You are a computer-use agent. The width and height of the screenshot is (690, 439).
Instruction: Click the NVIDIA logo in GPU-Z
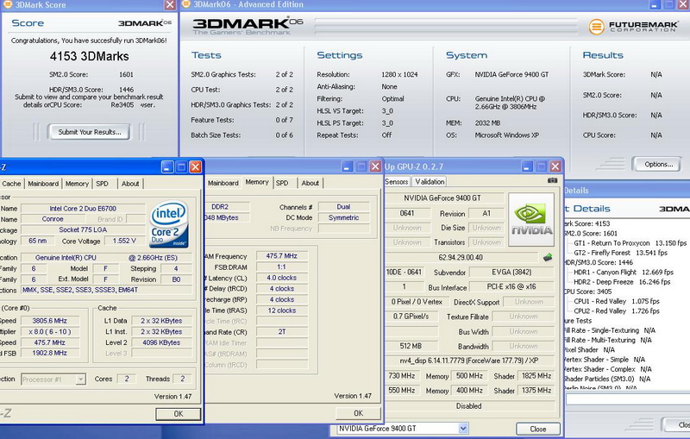pos(531,219)
